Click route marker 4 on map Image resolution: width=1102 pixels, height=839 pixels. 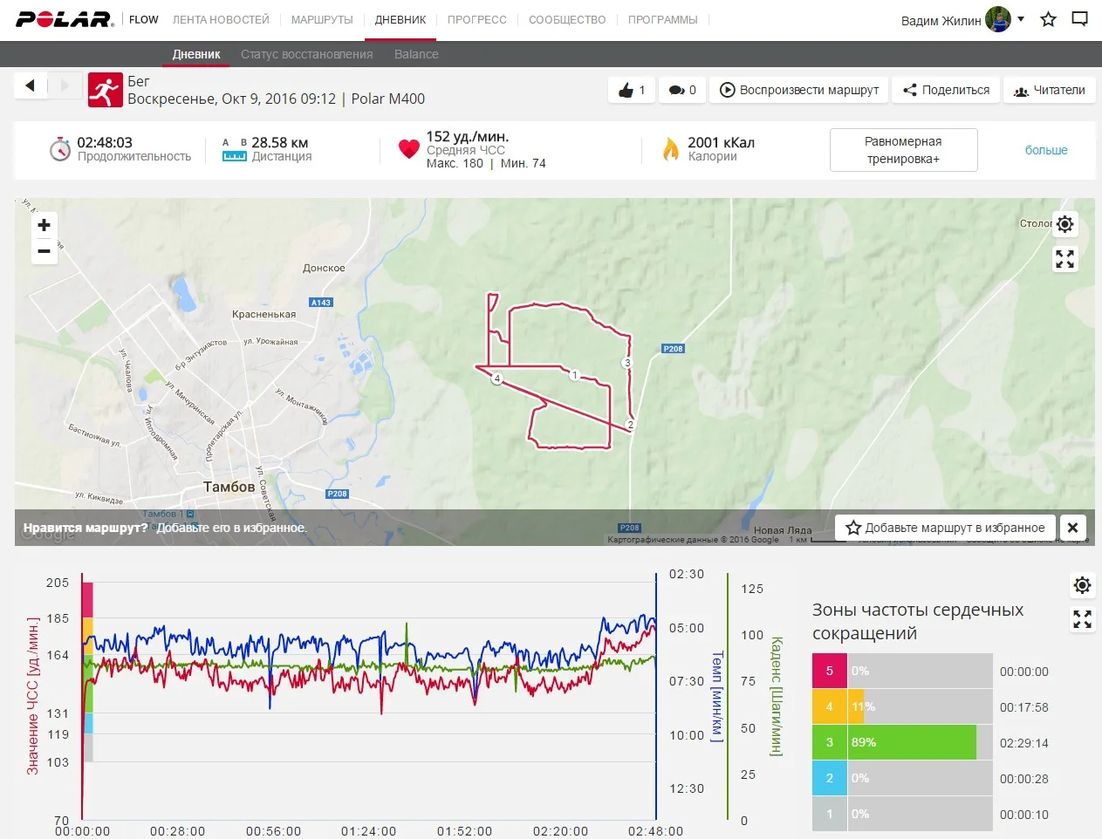(496, 379)
